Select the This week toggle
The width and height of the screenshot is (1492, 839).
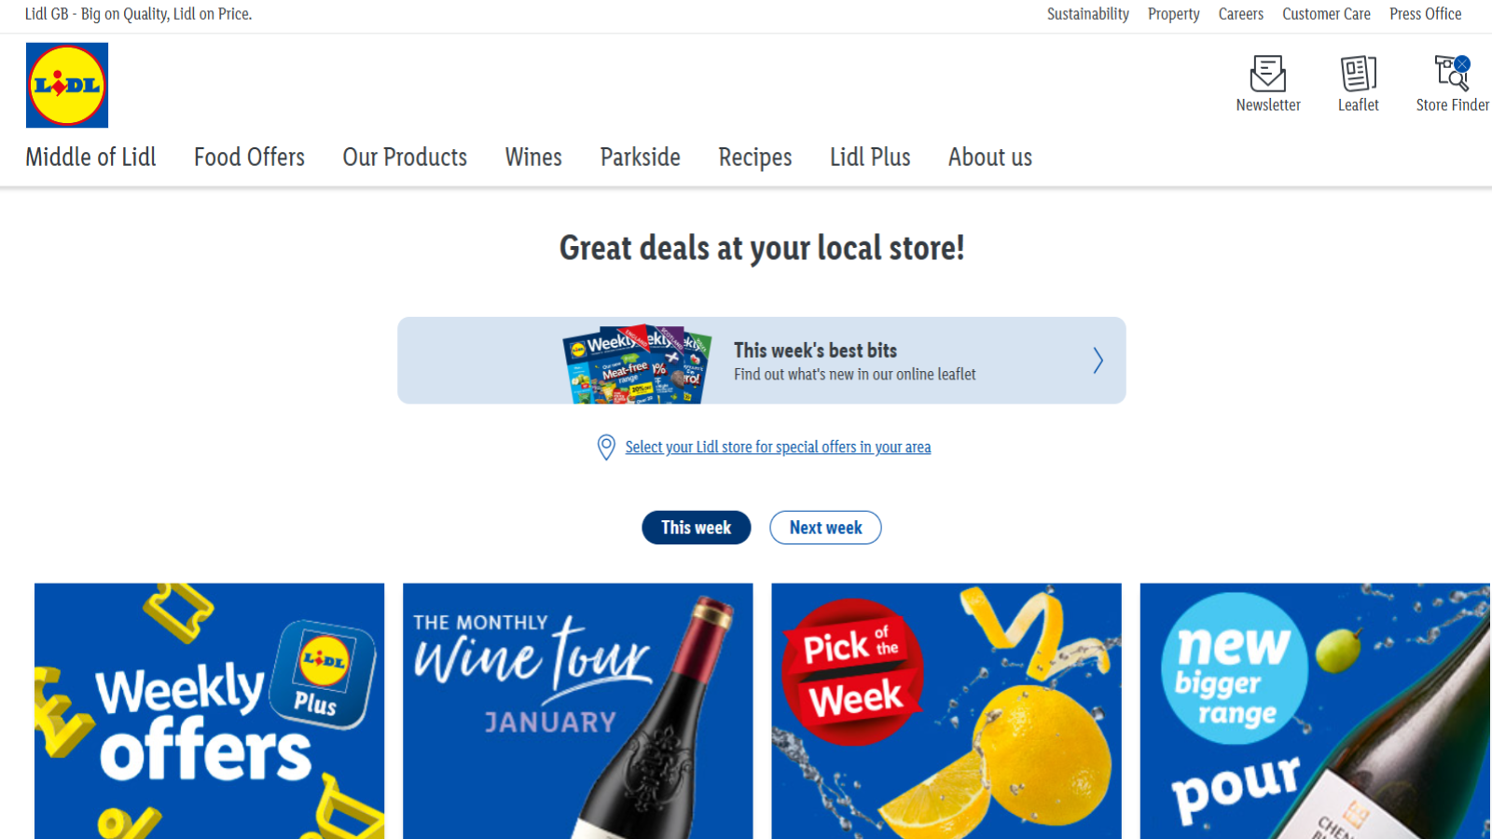tap(696, 527)
